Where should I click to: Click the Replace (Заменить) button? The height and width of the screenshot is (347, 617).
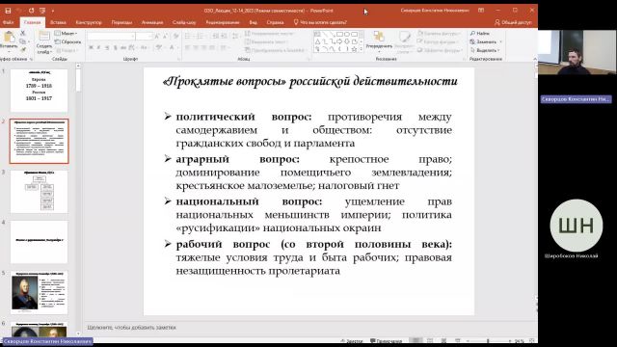(x=483, y=41)
